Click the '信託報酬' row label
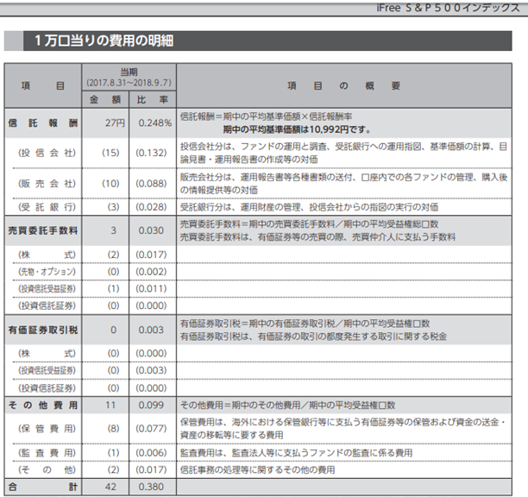528x497 pixels. click(43, 123)
